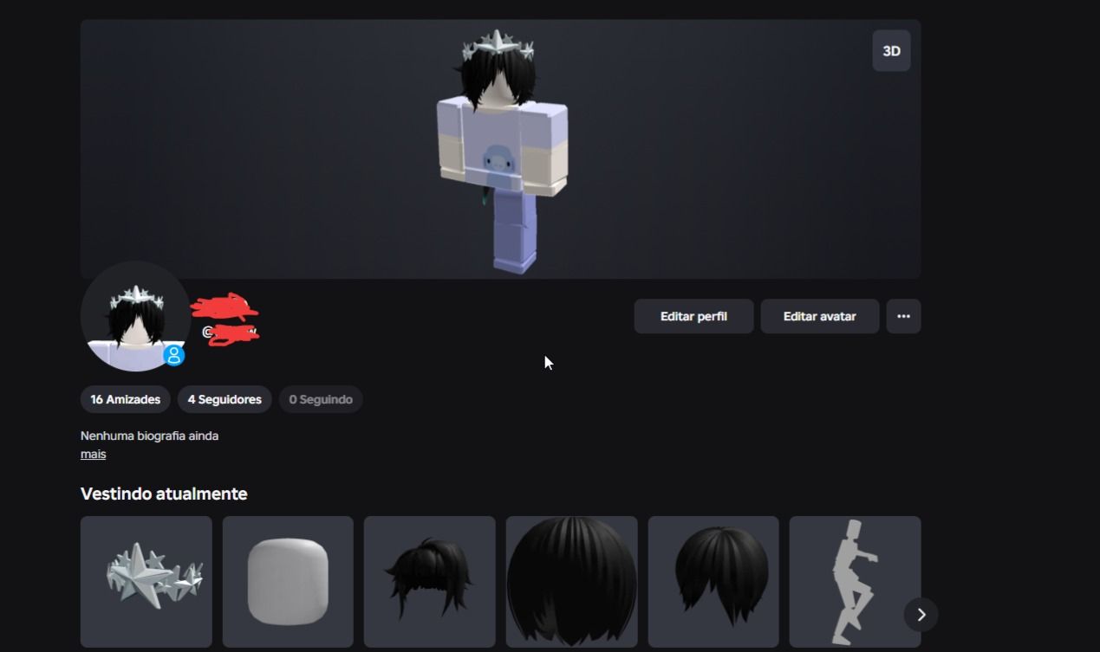
Task: Toggle the 3D avatar view button
Action: coord(891,51)
